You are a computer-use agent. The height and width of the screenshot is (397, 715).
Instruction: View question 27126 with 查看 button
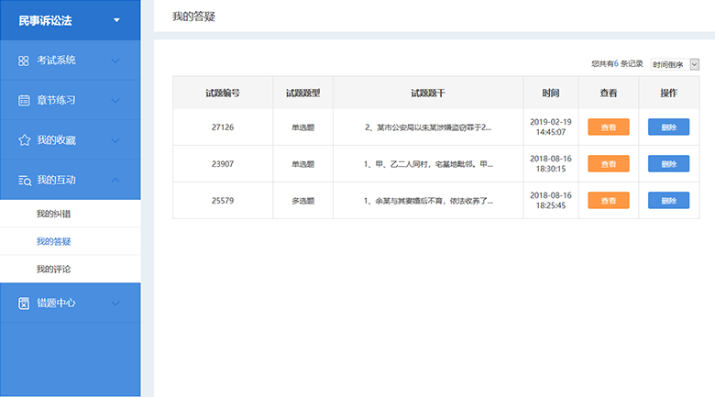609,127
